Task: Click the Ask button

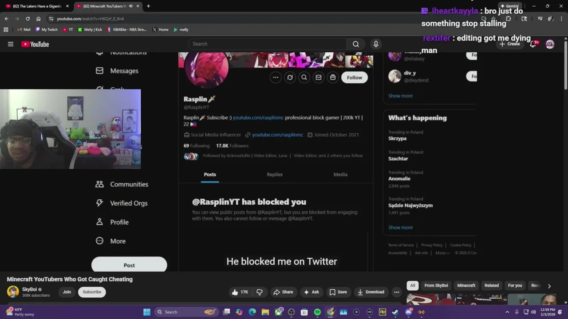Action: (311, 292)
